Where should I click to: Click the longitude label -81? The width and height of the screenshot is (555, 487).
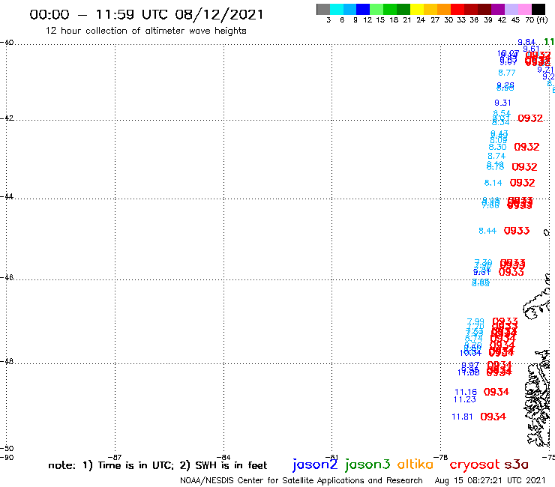point(331,457)
